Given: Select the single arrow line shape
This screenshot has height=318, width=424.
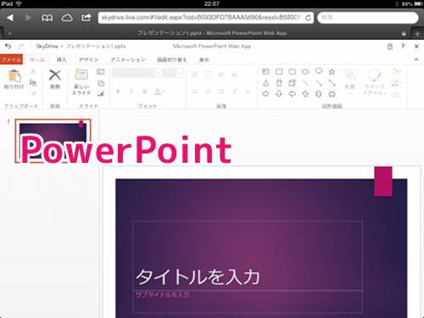Looking at the screenshot, I should click(x=319, y=83).
